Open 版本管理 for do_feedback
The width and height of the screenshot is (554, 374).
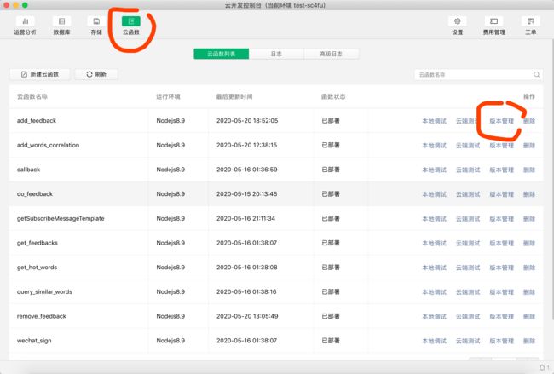click(501, 194)
